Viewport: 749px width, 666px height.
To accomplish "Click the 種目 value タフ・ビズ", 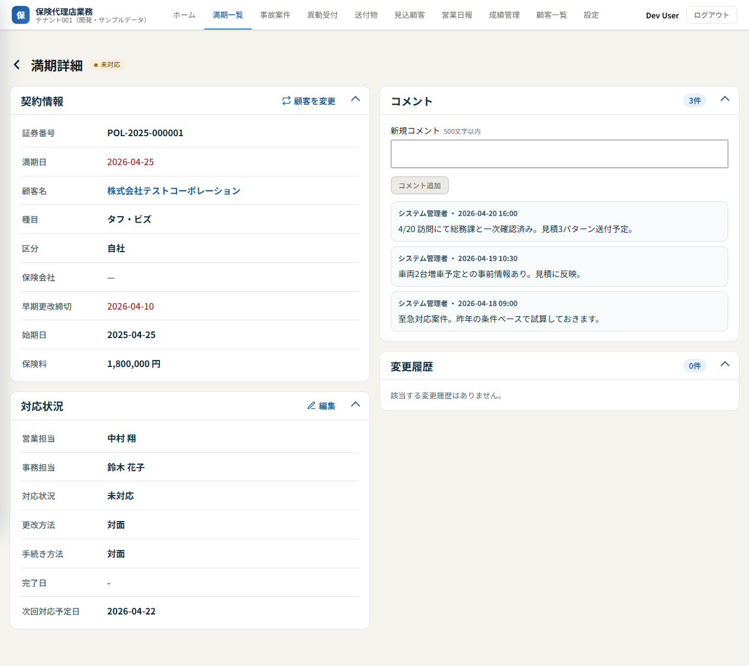I will click(x=129, y=220).
